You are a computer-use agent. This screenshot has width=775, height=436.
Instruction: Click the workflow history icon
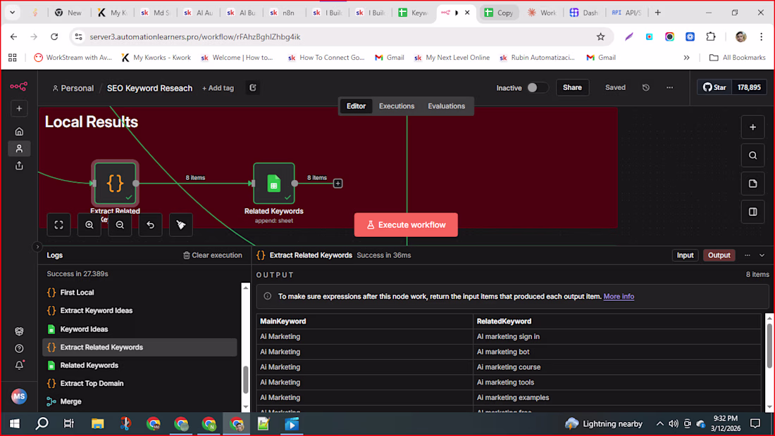pyautogui.click(x=645, y=87)
